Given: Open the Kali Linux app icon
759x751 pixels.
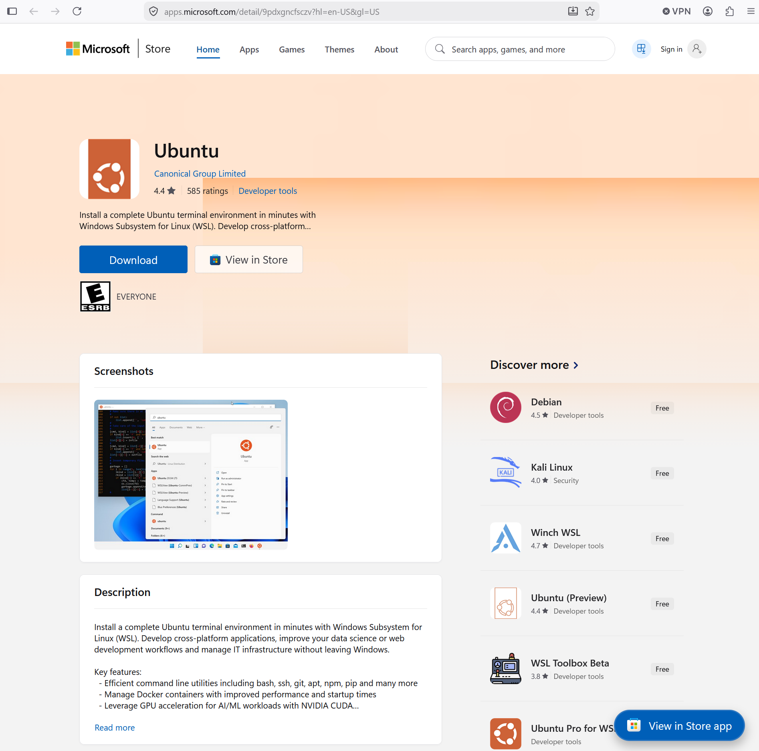Looking at the screenshot, I should (x=506, y=473).
